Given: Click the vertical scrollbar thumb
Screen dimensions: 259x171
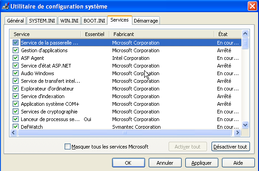Looking at the screenshot, I should click(245, 43).
